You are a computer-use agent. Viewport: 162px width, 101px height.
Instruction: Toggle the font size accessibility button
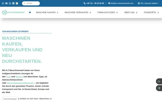(x=159, y=81)
